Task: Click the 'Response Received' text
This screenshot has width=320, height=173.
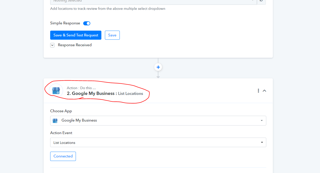Action: point(75,45)
